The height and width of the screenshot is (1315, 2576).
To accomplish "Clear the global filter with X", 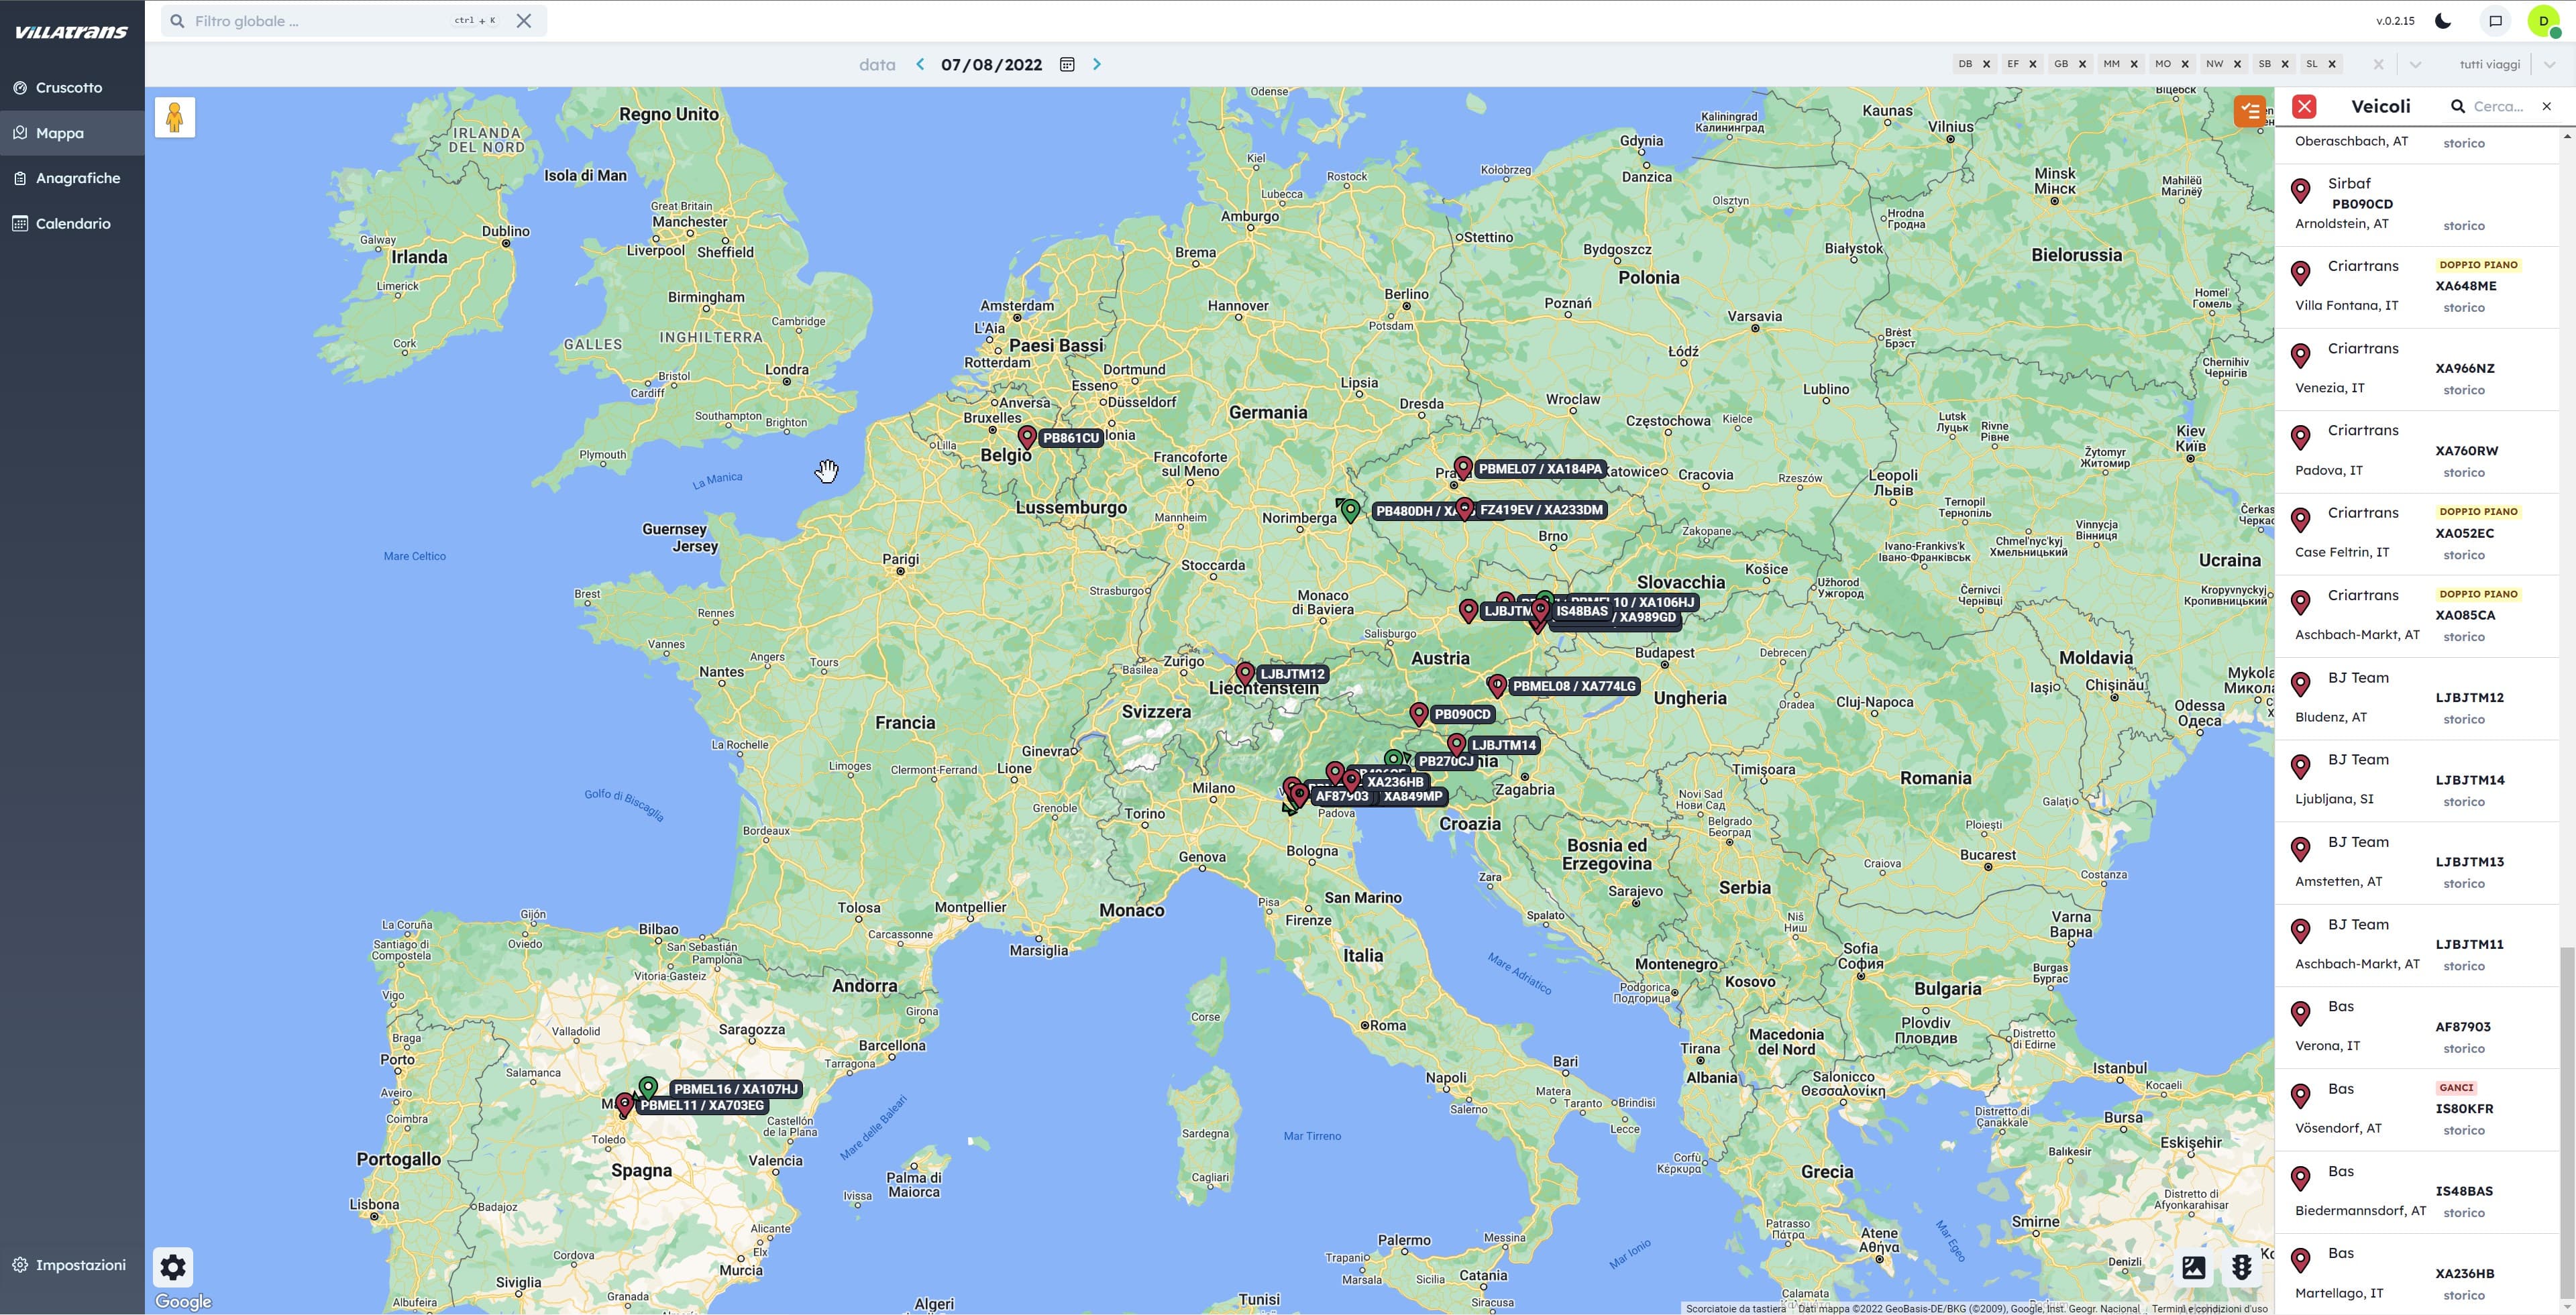I will click(524, 21).
